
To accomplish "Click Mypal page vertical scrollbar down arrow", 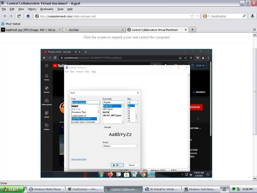I will tap(255, 178).
